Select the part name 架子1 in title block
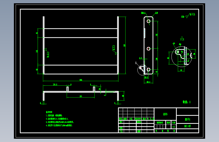Screen dimensions: 219x142 [187, 120]
